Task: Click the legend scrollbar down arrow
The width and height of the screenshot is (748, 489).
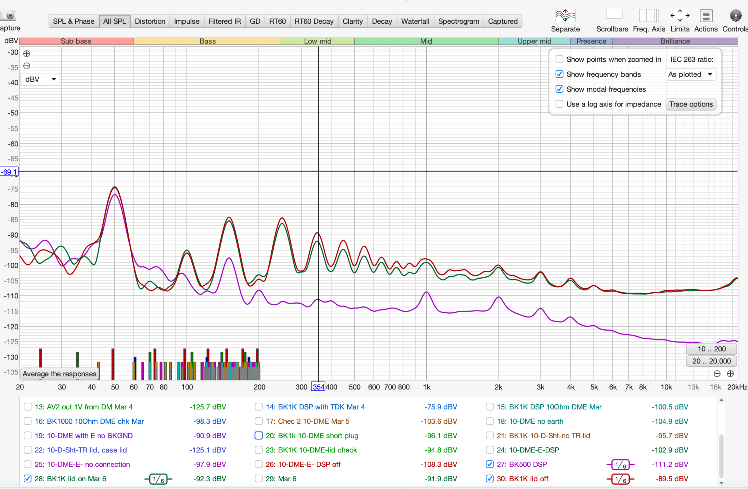Action: 721,483
